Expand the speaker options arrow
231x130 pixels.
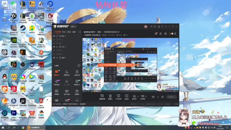146,96
